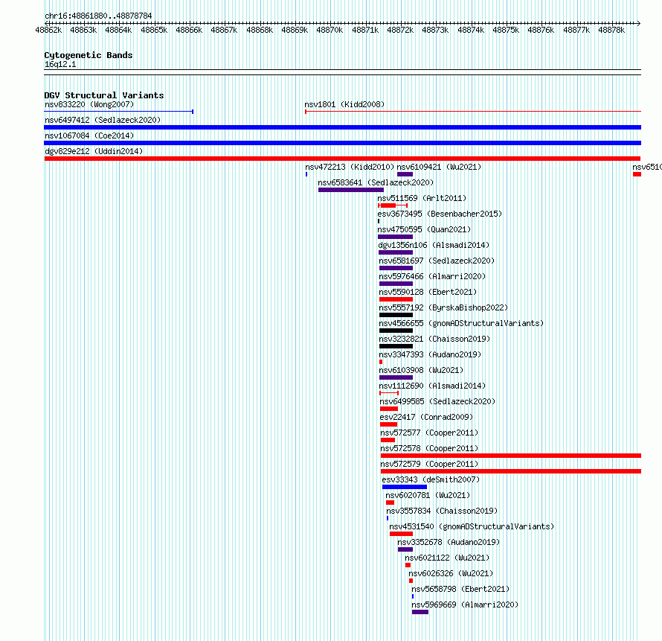The width and height of the screenshot is (662, 641).
Task: Click the DGV Structural Variants track title
Action: 104,95
